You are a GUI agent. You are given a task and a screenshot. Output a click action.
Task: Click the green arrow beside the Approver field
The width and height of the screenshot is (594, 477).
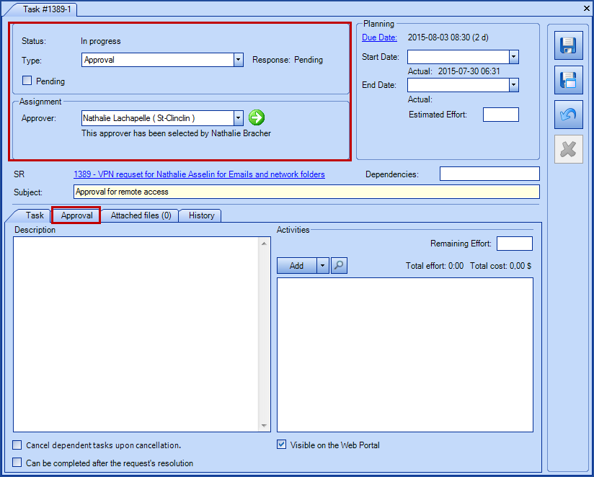pyautogui.click(x=257, y=117)
